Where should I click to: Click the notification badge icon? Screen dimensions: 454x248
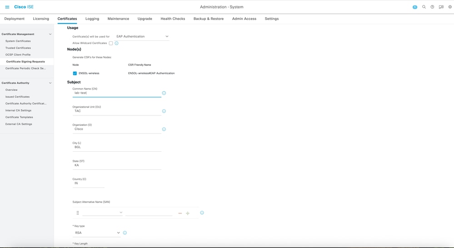[x=415, y=7]
